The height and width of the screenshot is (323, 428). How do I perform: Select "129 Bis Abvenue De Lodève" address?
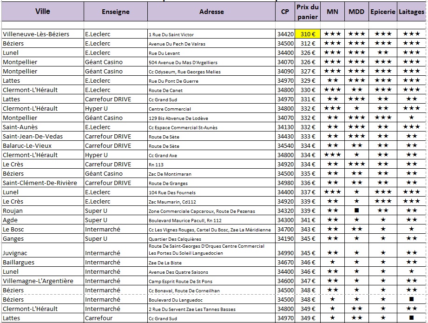point(211,118)
